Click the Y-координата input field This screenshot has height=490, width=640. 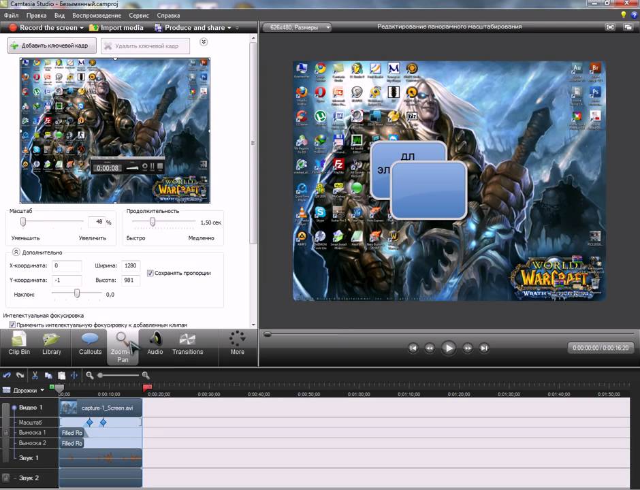click(67, 280)
